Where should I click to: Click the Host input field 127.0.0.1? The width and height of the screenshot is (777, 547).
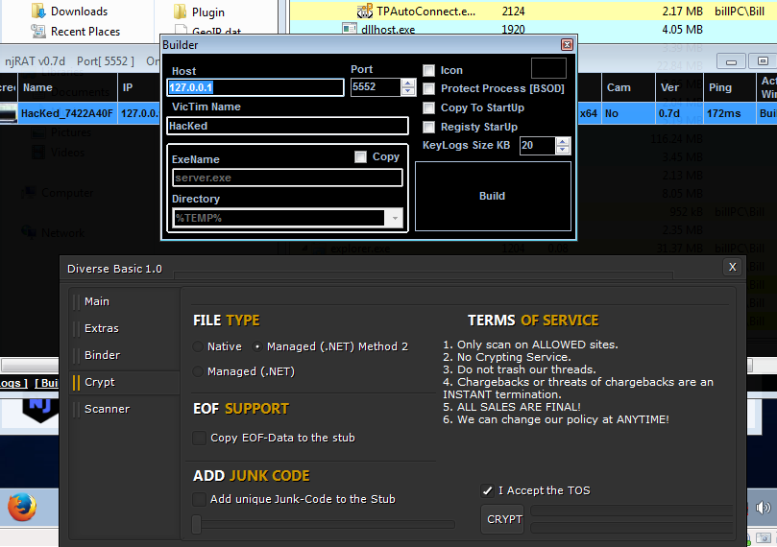(x=255, y=87)
